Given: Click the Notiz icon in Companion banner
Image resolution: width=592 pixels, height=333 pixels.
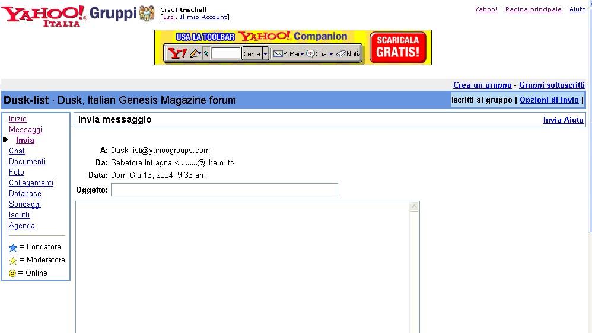Looking at the screenshot, I should (x=341, y=54).
